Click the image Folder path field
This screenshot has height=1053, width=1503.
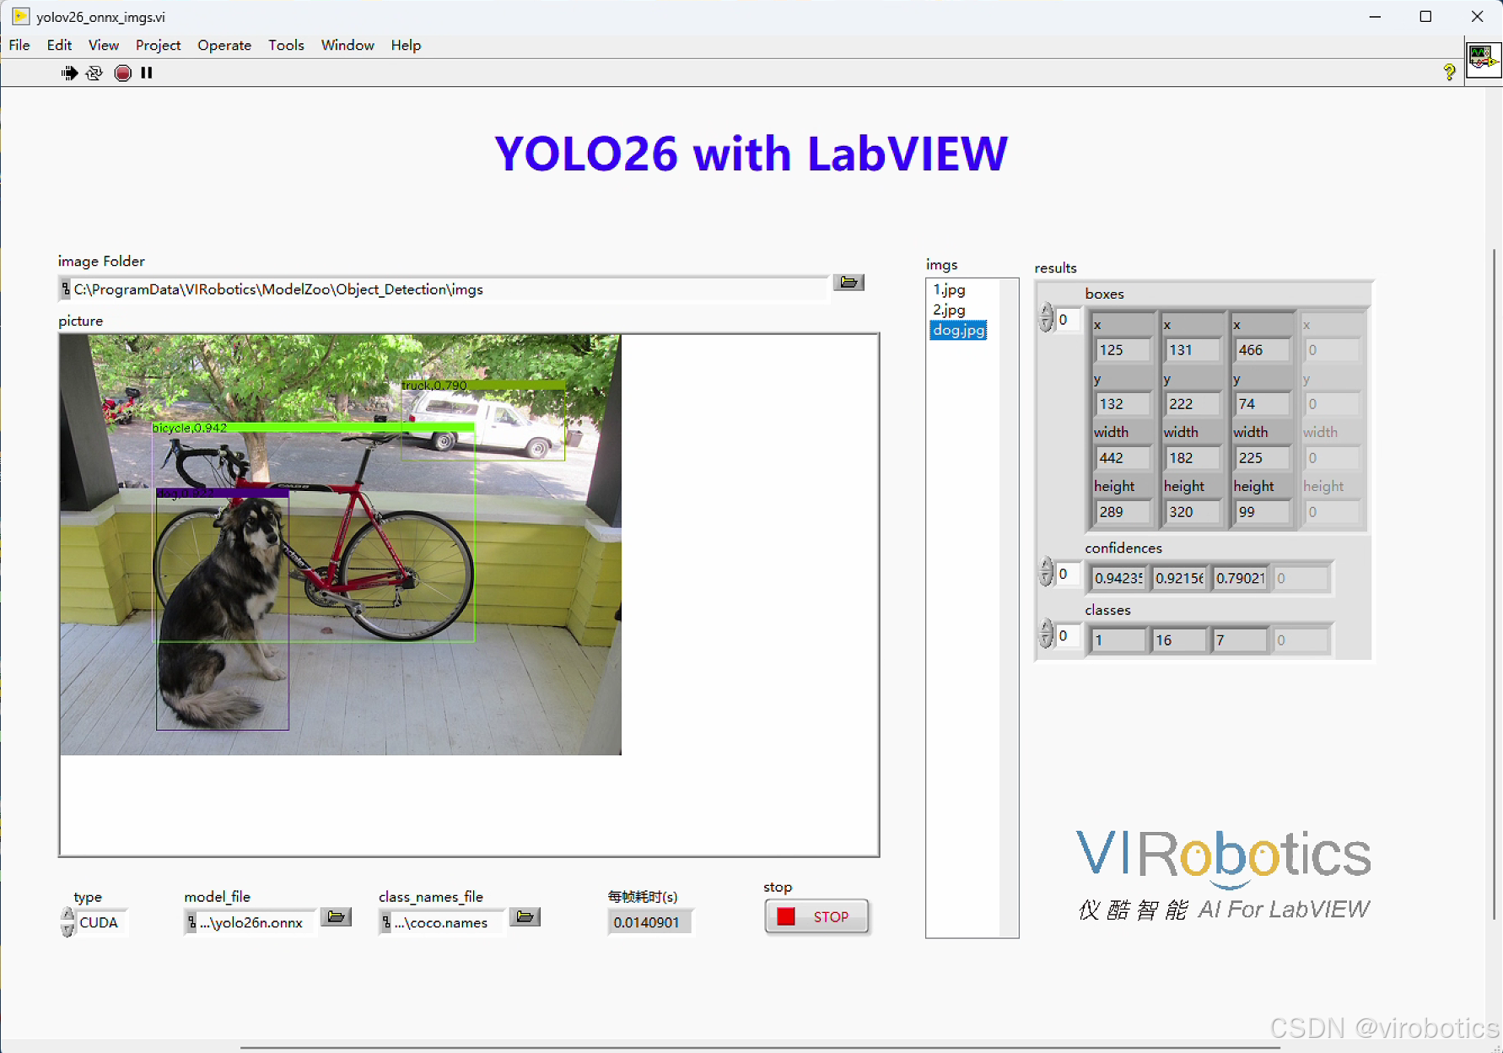pos(444,289)
